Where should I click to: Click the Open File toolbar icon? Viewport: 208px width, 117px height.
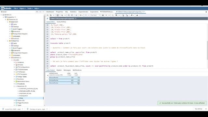pyautogui.click(x=48, y=15)
